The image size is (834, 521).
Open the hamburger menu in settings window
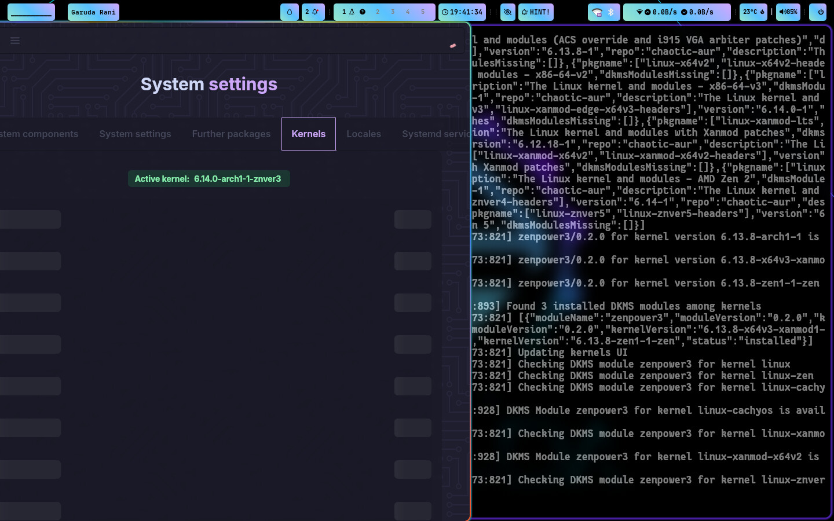tap(15, 41)
